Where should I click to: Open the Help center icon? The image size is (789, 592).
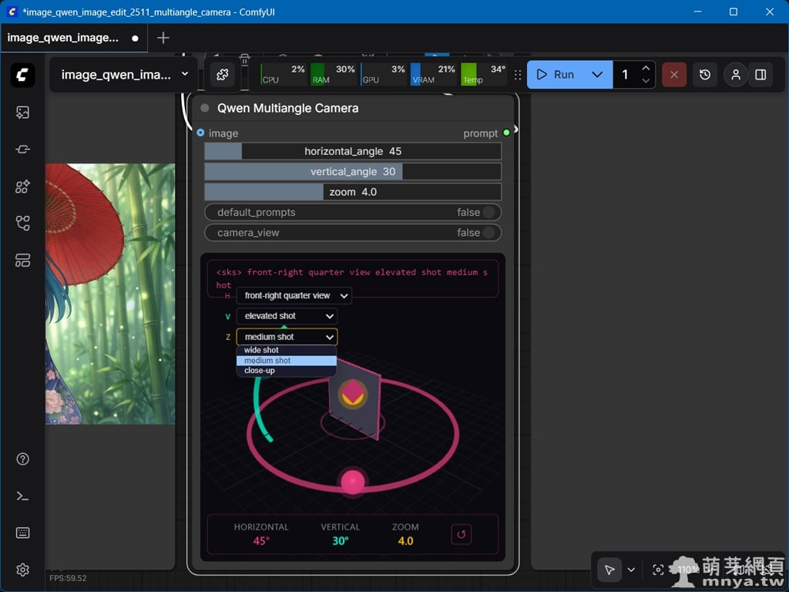(x=22, y=459)
